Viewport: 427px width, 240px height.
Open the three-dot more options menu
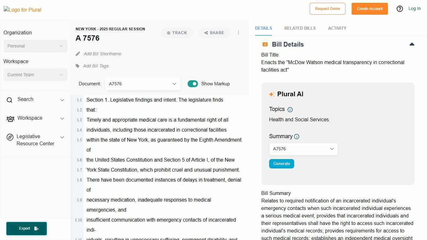[x=239, y=32]
